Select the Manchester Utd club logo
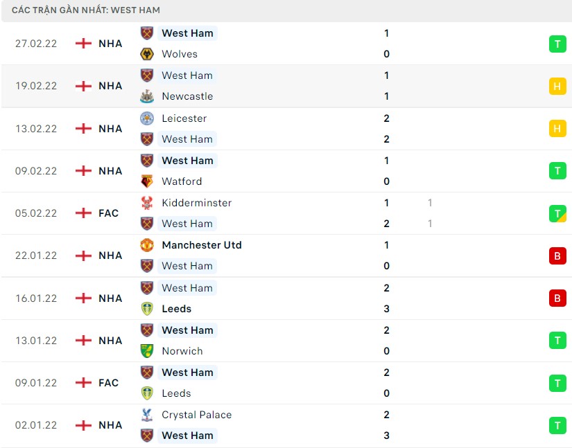Image resolution: width=572 pixels, height=448 pixels. click(x=147, y=245)
